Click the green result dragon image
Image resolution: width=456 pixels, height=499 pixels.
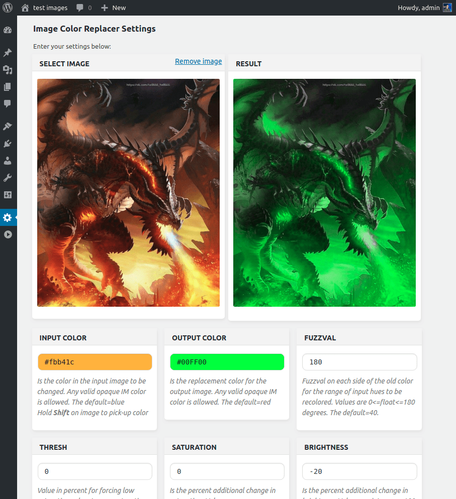pyautogui.click(x=324, y=193)
